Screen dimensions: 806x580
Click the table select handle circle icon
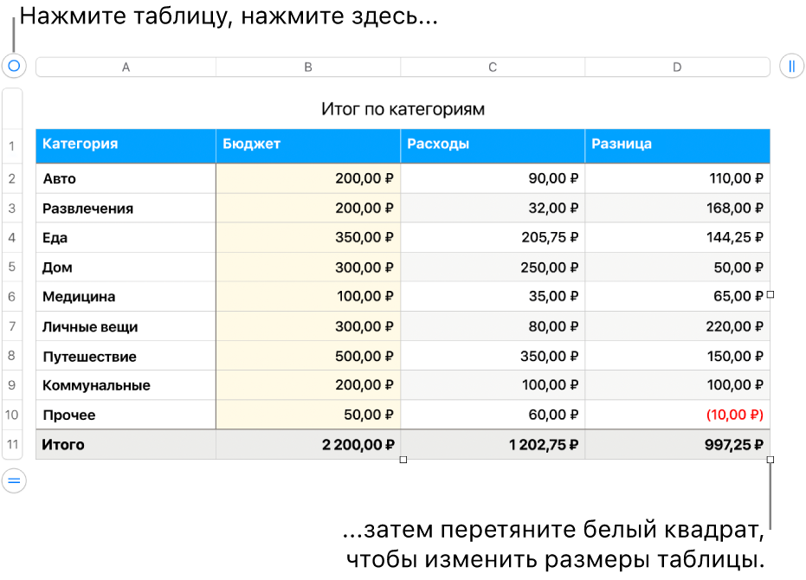14,66
